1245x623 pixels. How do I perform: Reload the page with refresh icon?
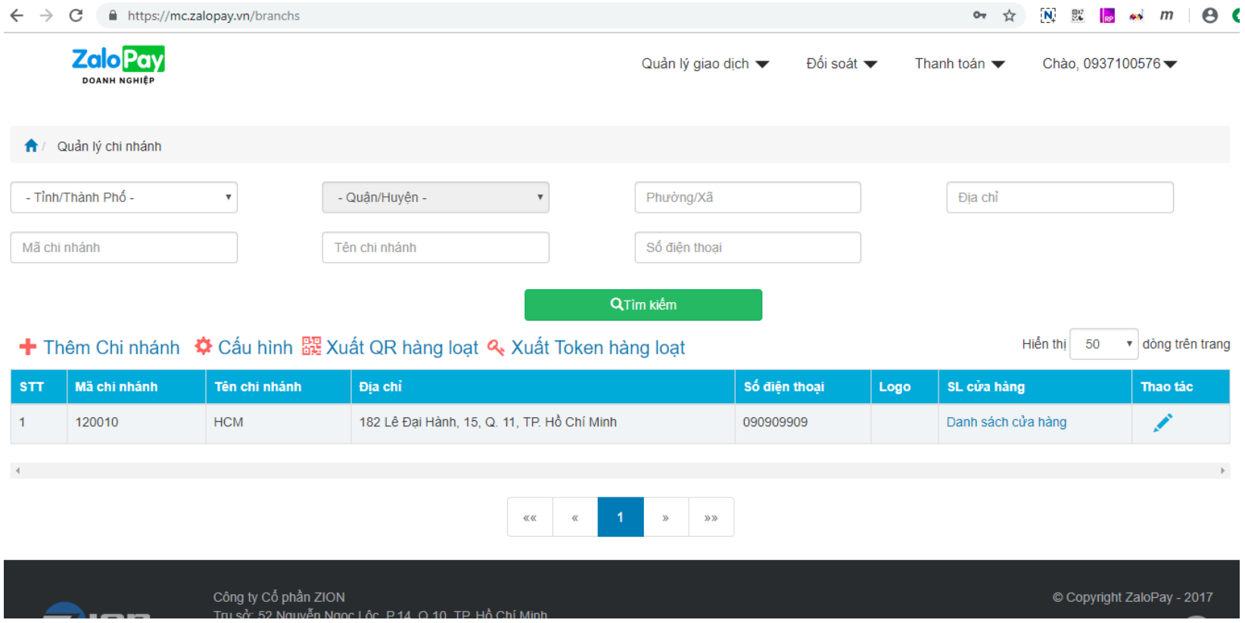click(x=76, y=15)
